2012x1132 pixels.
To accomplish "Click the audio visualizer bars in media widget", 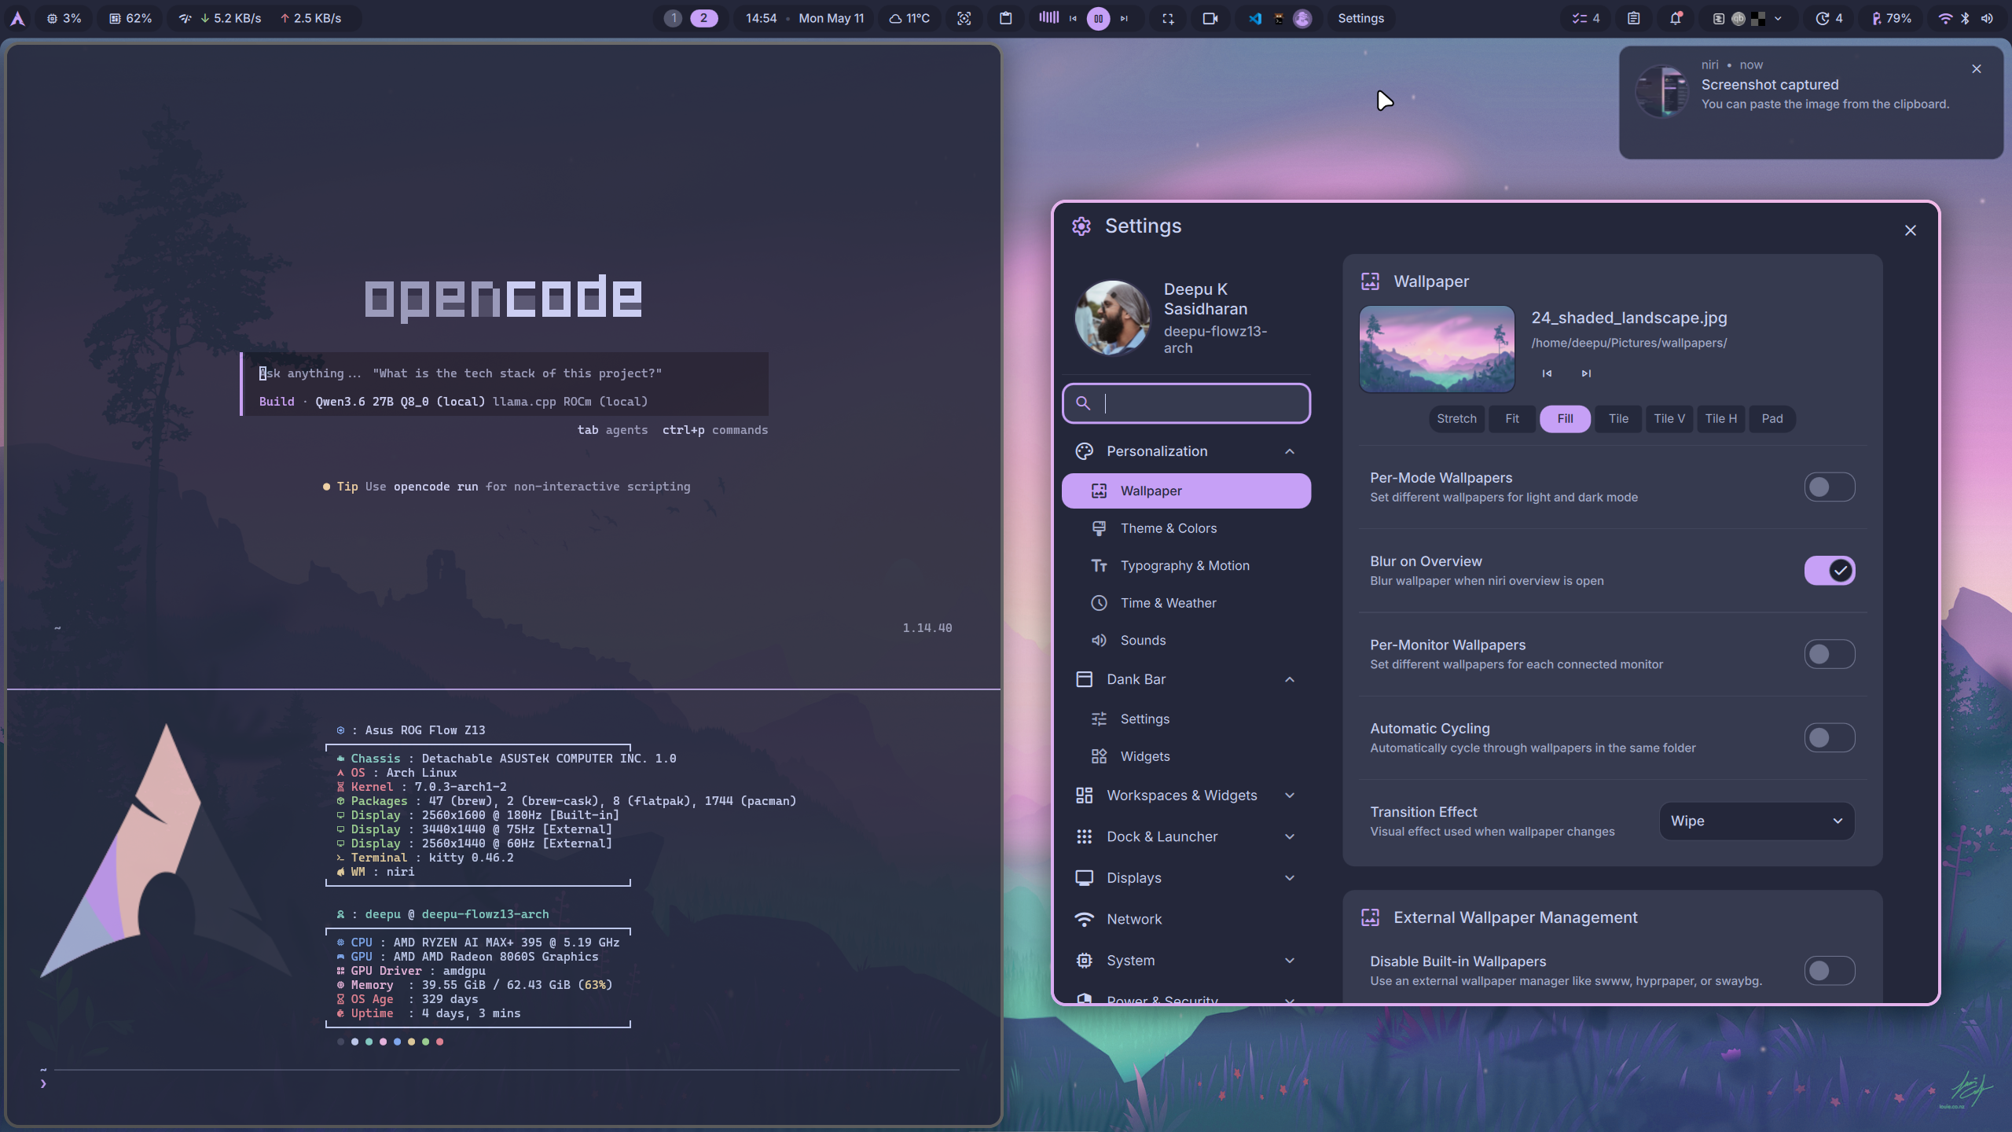I will tap(1048, 17).
